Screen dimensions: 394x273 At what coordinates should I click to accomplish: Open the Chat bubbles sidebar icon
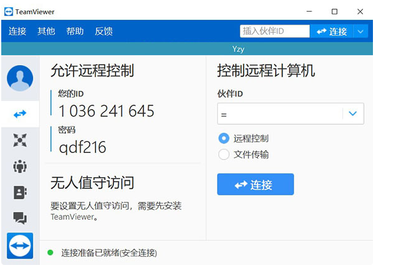(20, 218)
